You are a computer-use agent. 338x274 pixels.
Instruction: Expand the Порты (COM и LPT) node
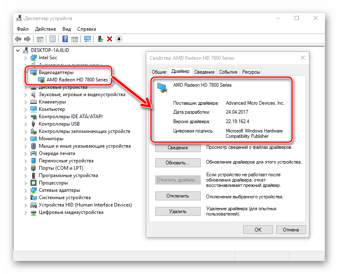coord(26,168)
